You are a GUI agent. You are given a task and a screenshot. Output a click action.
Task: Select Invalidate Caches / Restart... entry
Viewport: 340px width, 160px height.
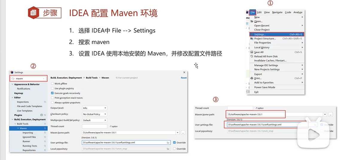[270, 61]
